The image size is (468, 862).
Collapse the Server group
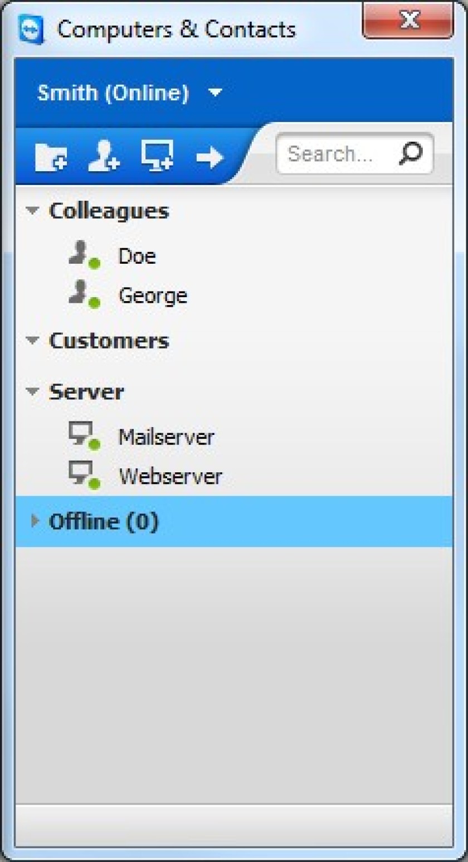point(33,391)
